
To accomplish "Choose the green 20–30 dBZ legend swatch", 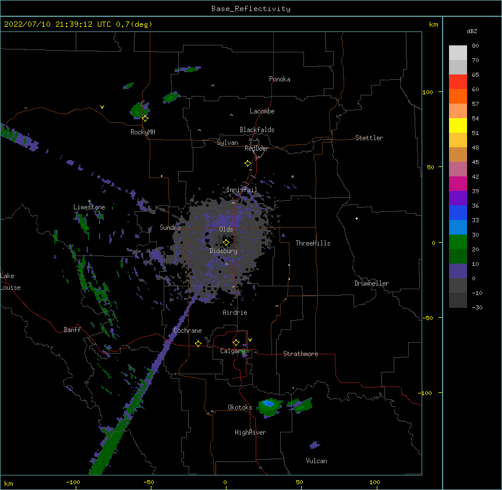I will point(458,242).
